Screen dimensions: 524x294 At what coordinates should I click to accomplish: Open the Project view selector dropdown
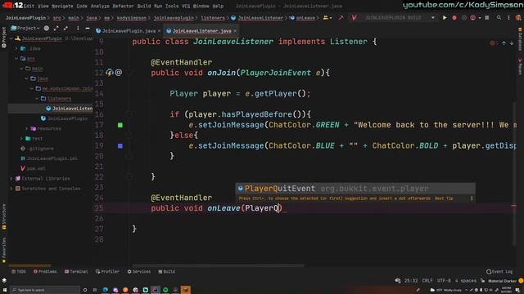(25, 29)
